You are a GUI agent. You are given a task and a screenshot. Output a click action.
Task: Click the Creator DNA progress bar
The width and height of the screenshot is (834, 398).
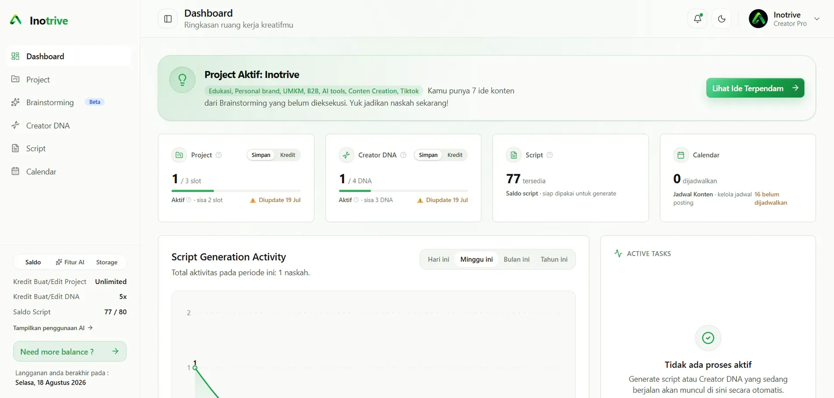tap(403, 190)
